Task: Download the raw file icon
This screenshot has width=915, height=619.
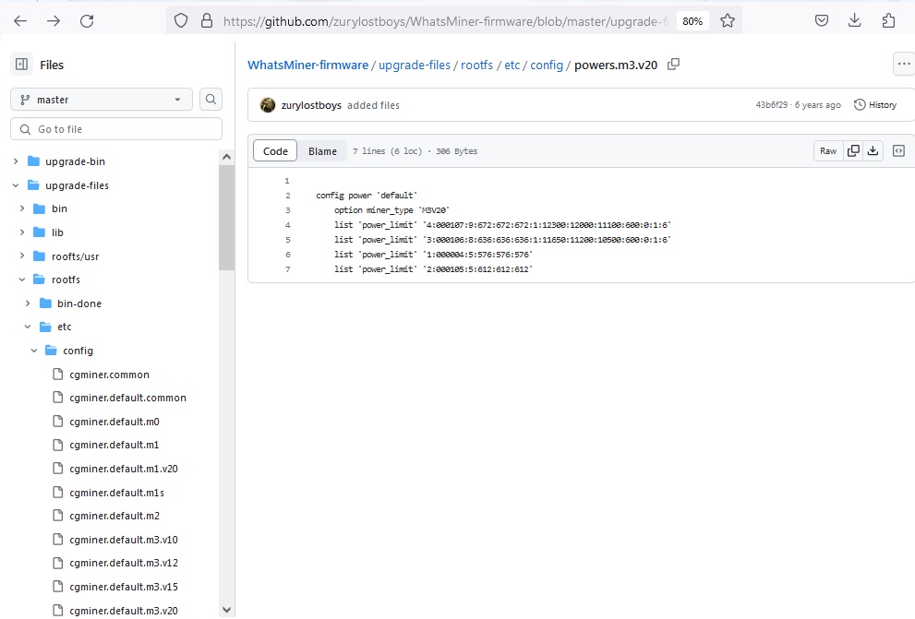Action: pos(873,151)
